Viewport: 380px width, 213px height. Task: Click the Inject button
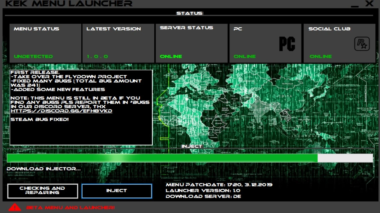[x=117, y=191]
